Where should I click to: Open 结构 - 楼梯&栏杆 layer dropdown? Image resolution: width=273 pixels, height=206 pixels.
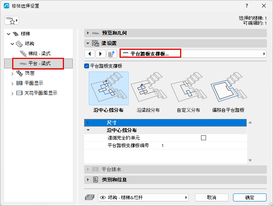tap(143, 198)
